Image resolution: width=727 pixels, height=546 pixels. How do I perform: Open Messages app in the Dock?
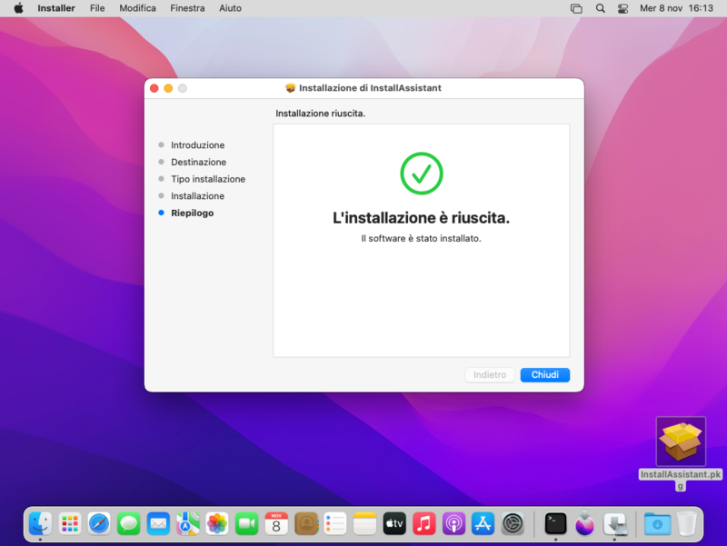click(129, 524)
